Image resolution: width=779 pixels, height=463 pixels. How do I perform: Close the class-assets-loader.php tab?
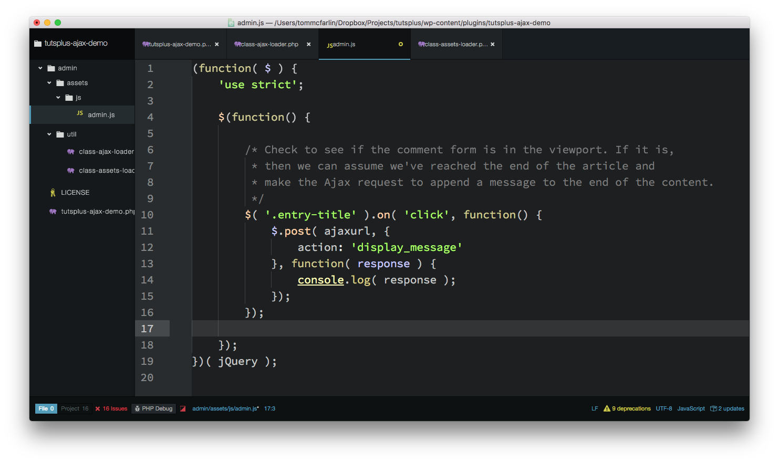tap(493, 45)
